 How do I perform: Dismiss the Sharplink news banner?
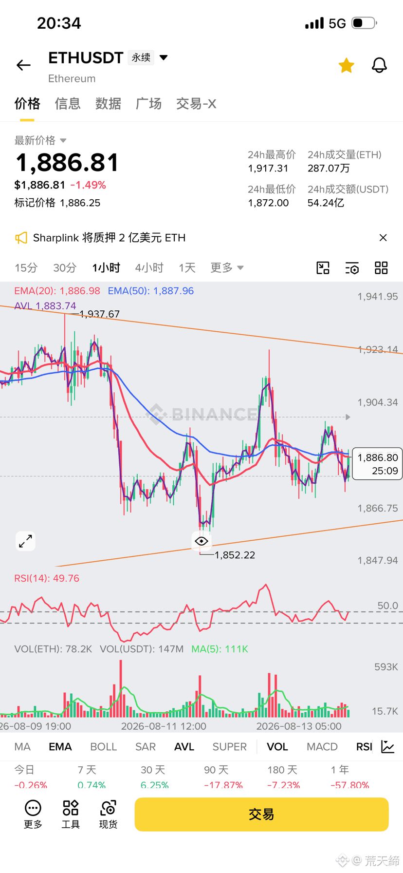click(x=383, y=238)
